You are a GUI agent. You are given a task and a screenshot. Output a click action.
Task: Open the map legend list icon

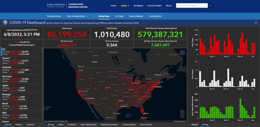tap(182, 53)
